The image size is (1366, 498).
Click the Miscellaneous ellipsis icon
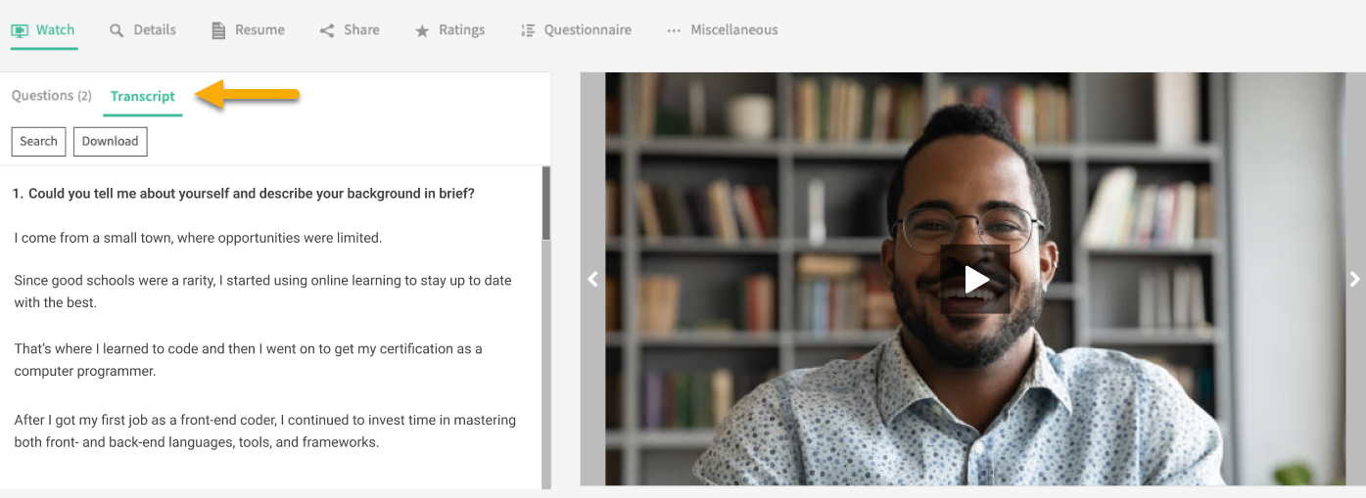(x=674, y=30)
